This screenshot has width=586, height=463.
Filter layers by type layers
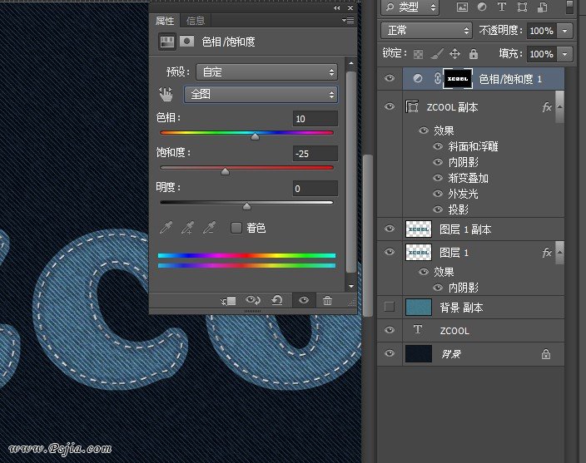(502, 7)
